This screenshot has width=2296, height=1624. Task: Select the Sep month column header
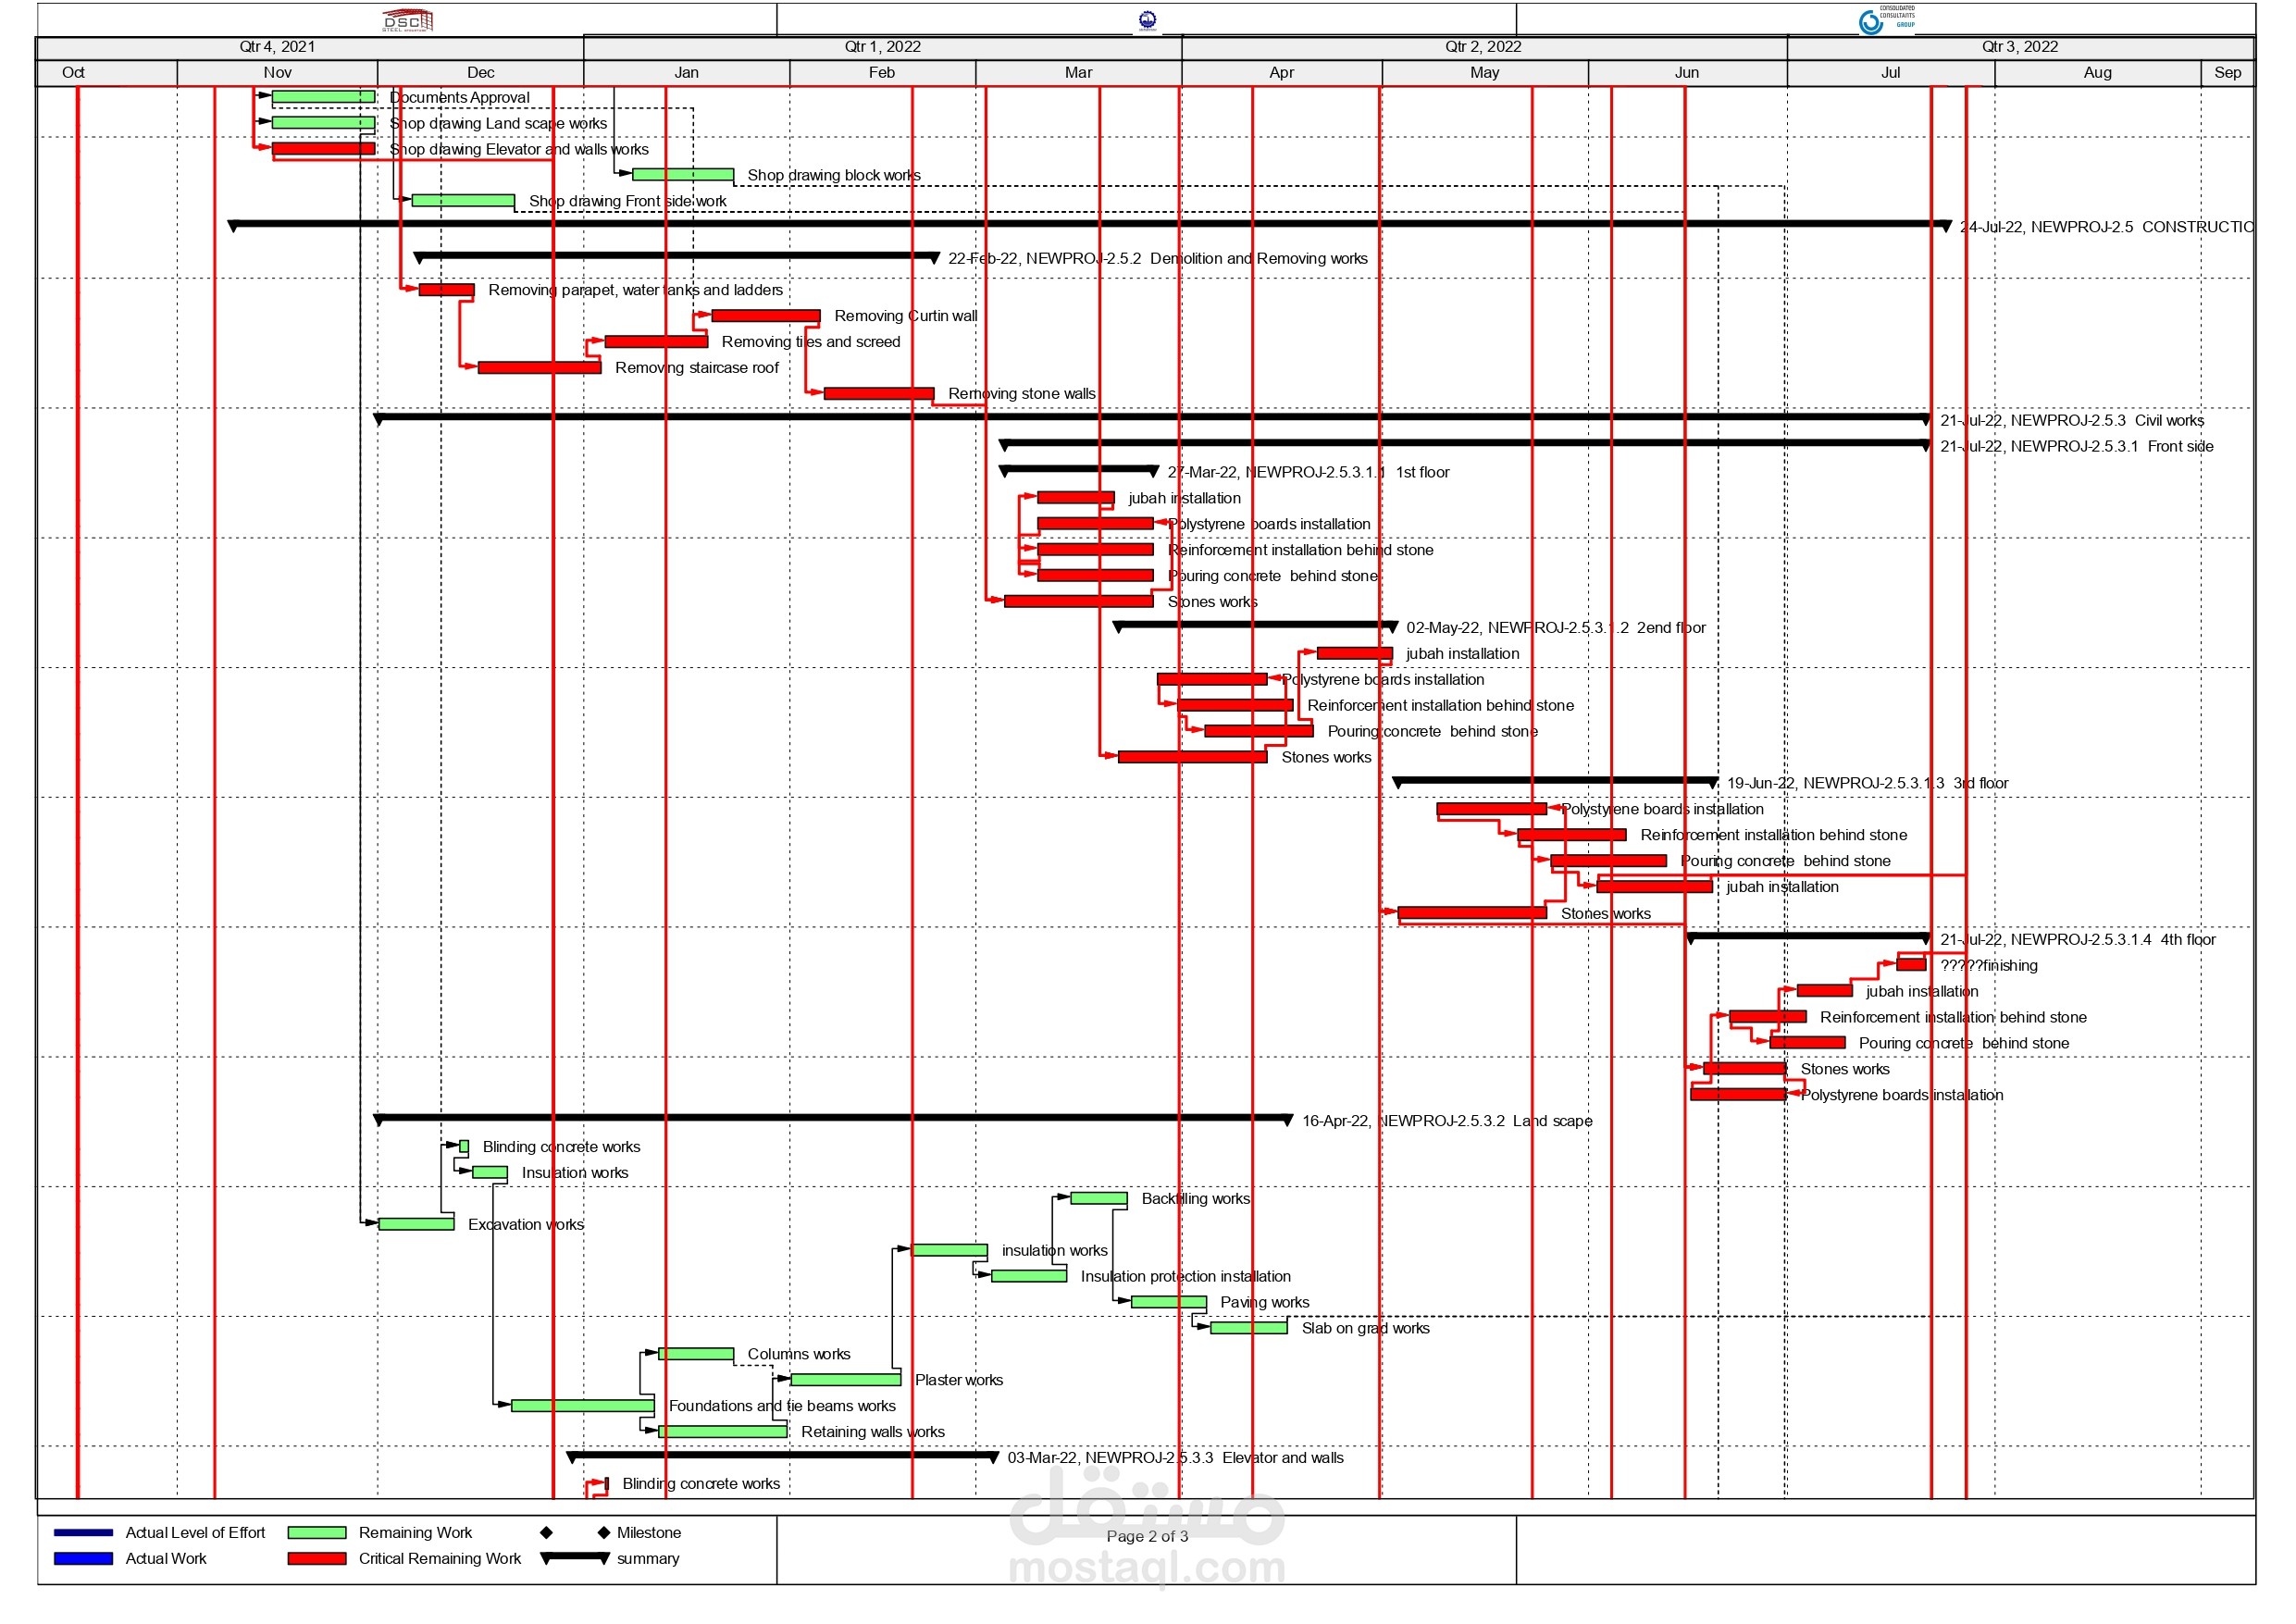2228,73
